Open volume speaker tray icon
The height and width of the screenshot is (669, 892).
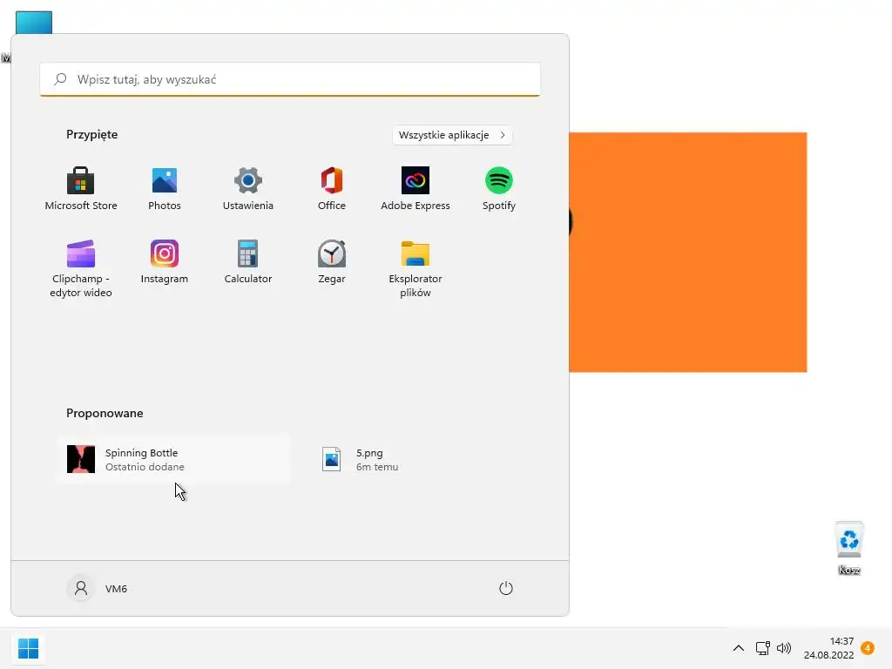tap(784, 648)
